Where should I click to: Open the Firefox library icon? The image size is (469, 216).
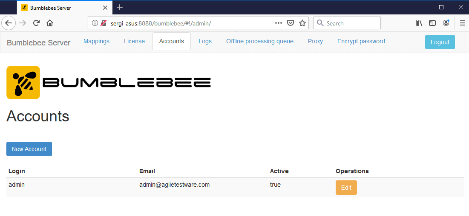pyautogui.click(x=419, y=23)
